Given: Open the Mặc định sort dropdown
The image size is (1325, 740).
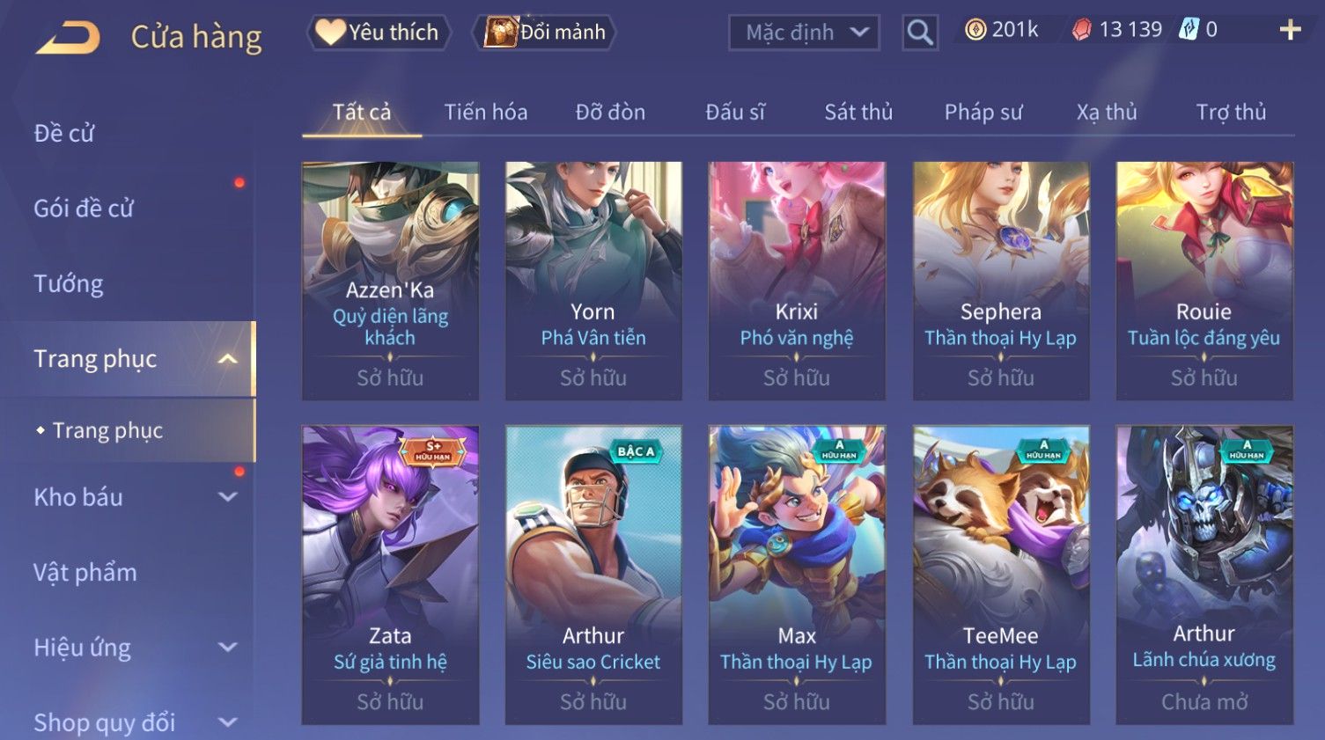Looking at the screenshot, I should pos(804,33).
